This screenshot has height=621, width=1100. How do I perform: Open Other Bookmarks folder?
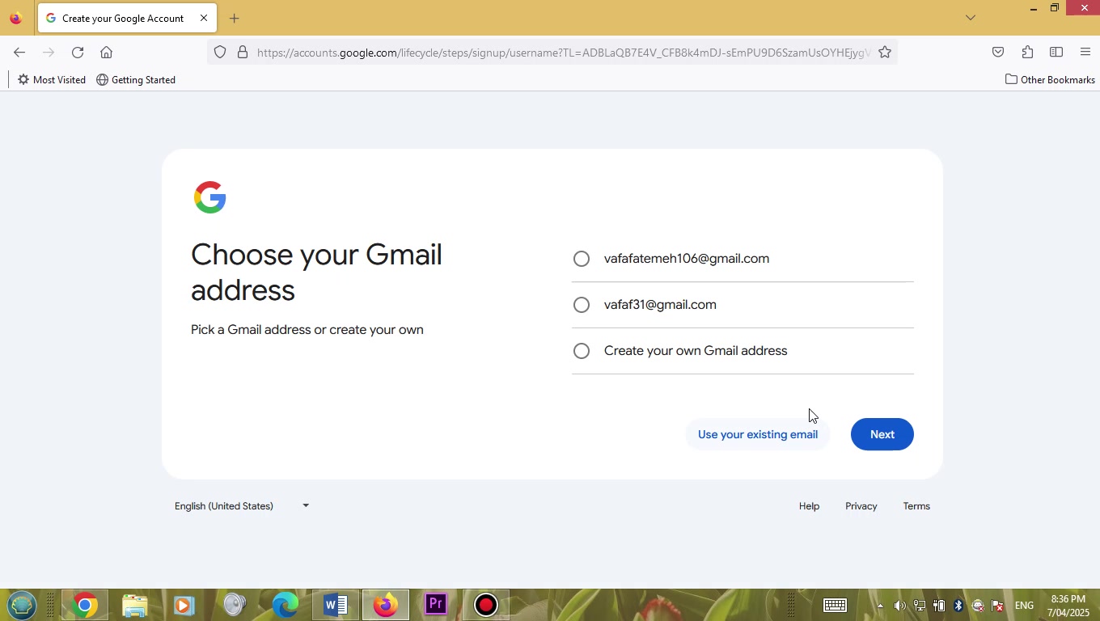(1050, 80)
